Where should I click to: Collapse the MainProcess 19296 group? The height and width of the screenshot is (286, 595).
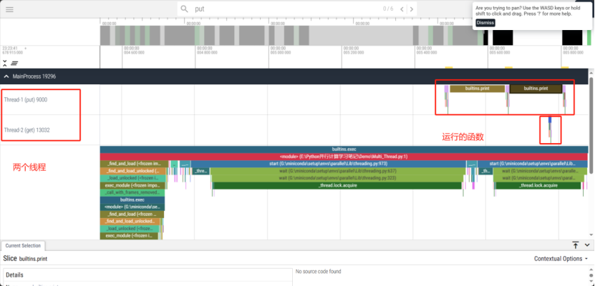[6, 77]
